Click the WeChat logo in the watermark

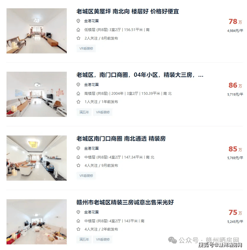[x=173, y=240]
